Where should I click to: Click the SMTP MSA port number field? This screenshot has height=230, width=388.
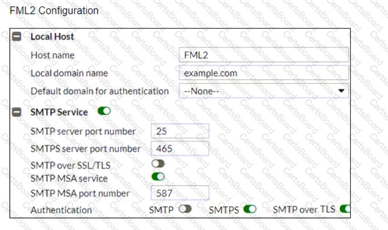coord(180,193)
